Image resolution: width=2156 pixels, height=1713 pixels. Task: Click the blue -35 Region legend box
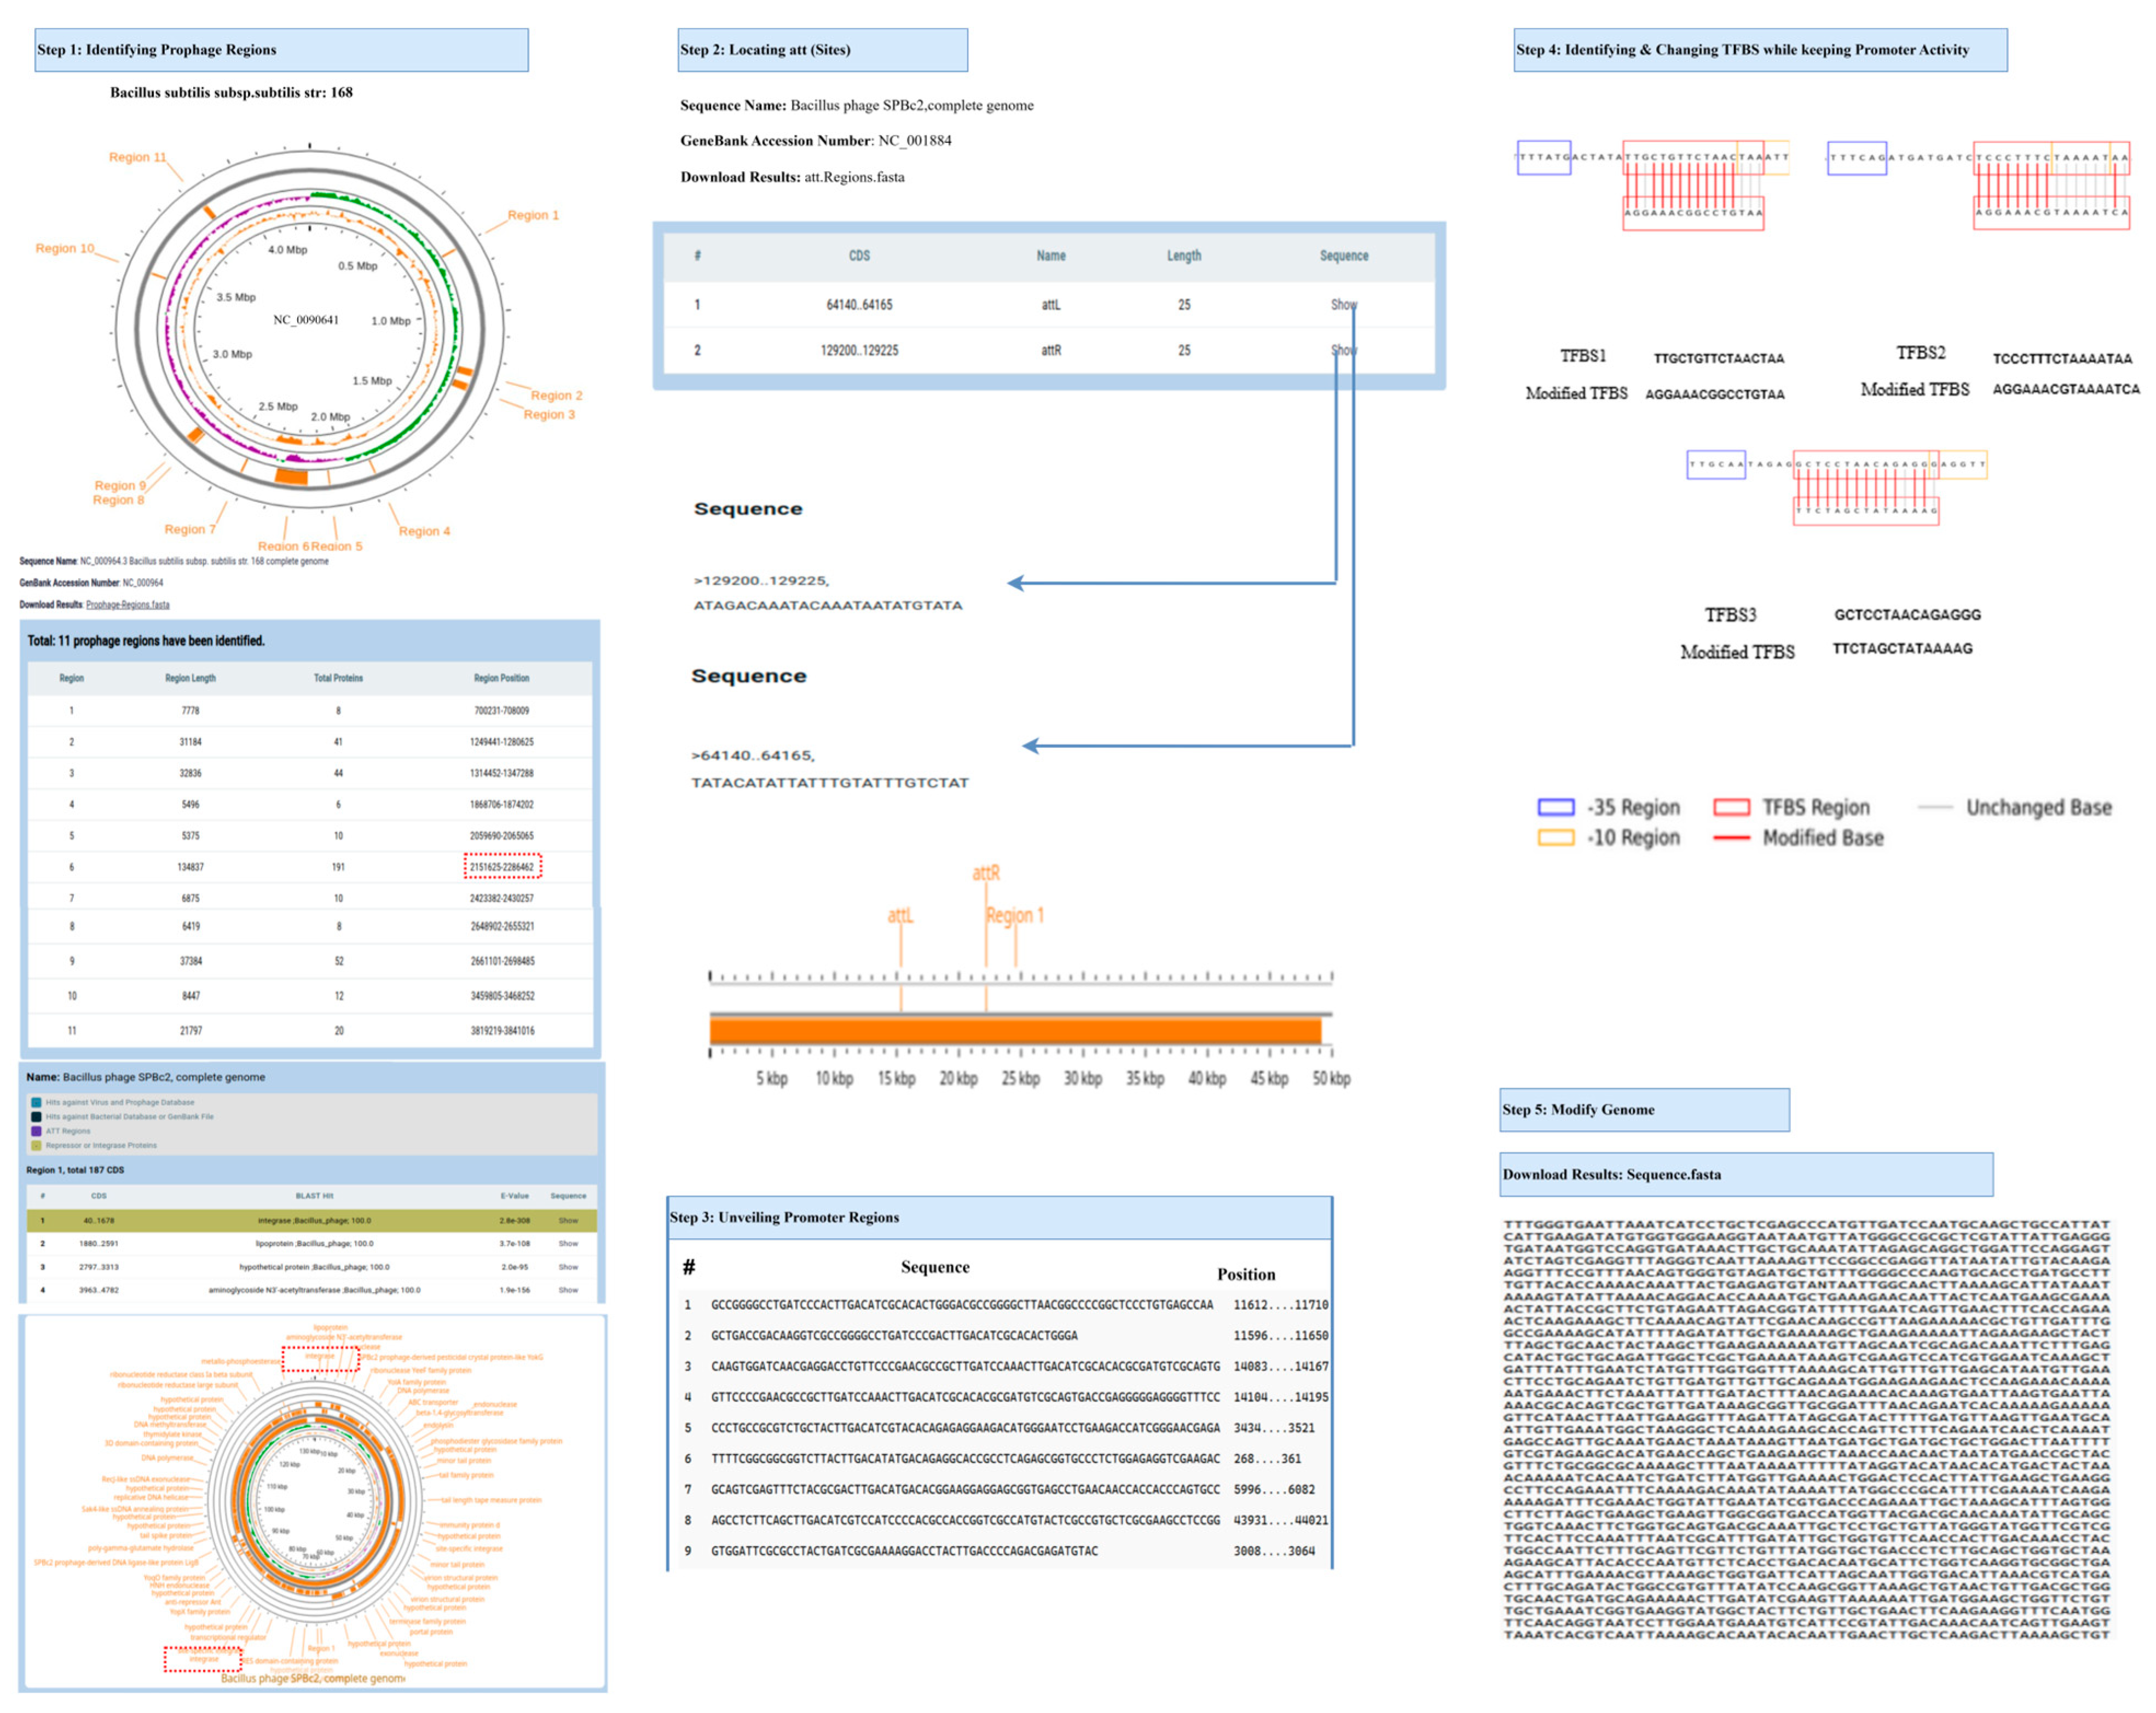[1555, 808]
